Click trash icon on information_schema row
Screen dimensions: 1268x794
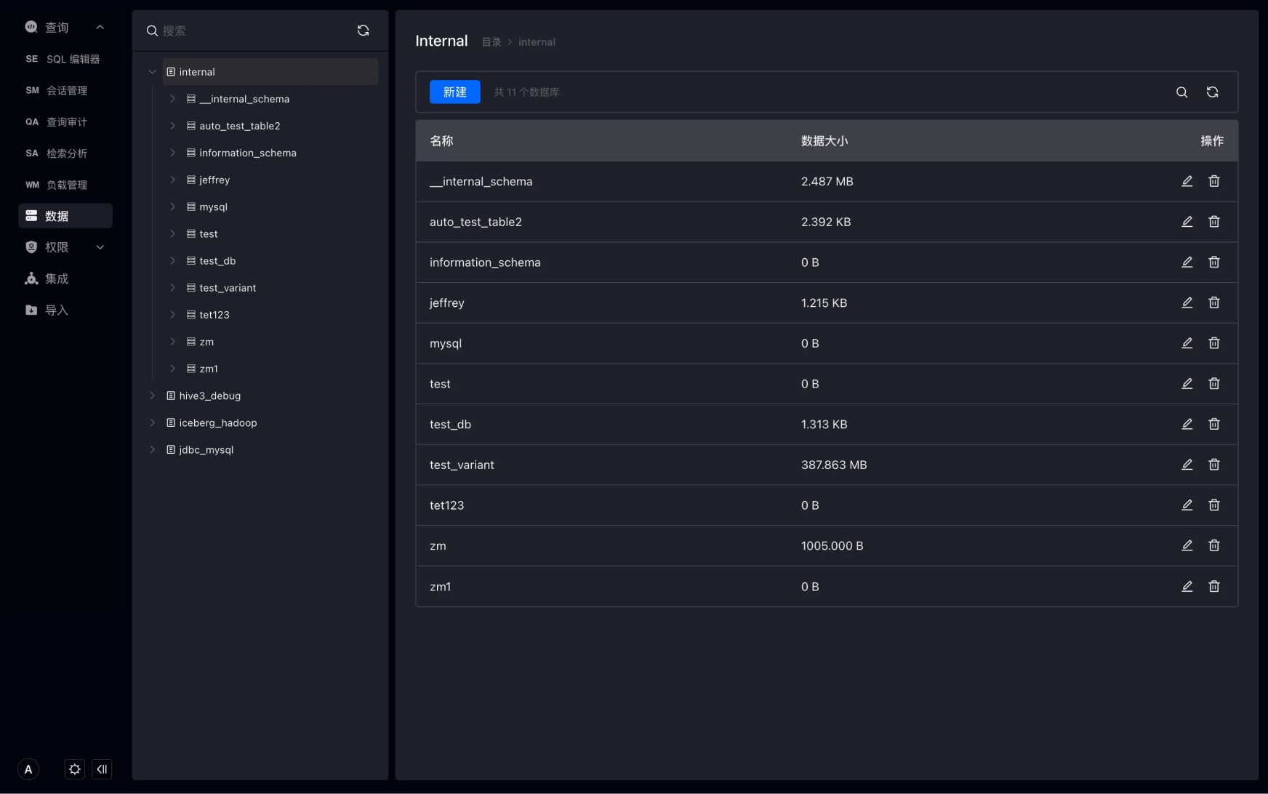tap(1214, 262)
